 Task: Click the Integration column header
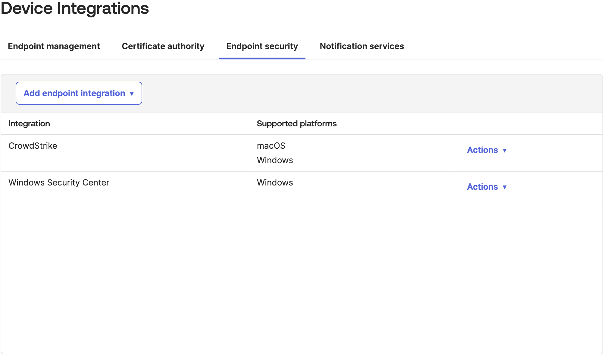click(29, 124)
